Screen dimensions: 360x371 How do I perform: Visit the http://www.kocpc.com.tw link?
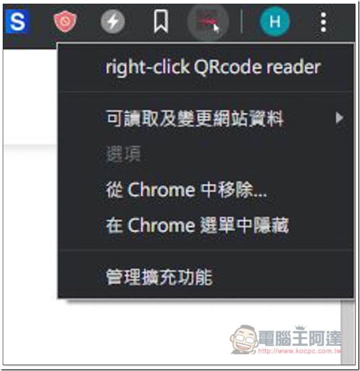[300, 351]
